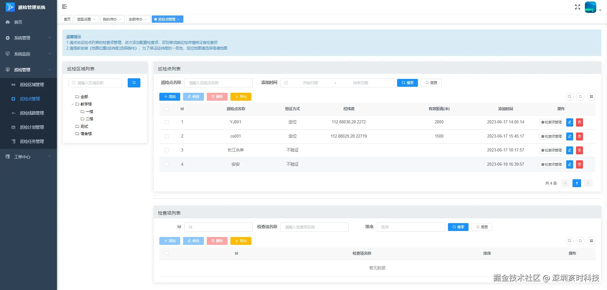The height and width of the screenshot is (290, 607).
Task: Collapse the 教学楼 tree node
Action: click(72, 104)
